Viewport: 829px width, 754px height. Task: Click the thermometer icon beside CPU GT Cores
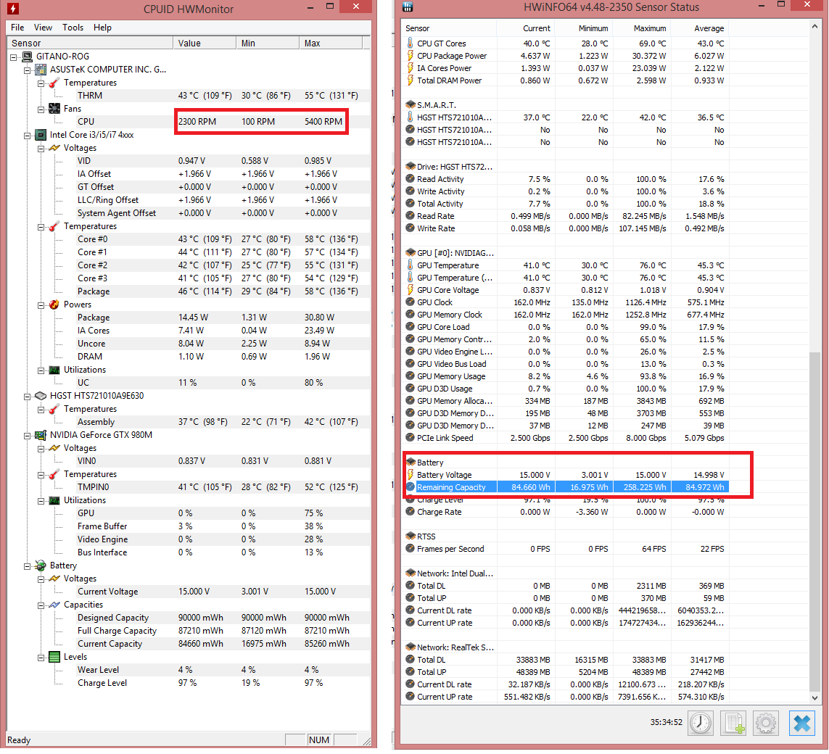(411, 43)
